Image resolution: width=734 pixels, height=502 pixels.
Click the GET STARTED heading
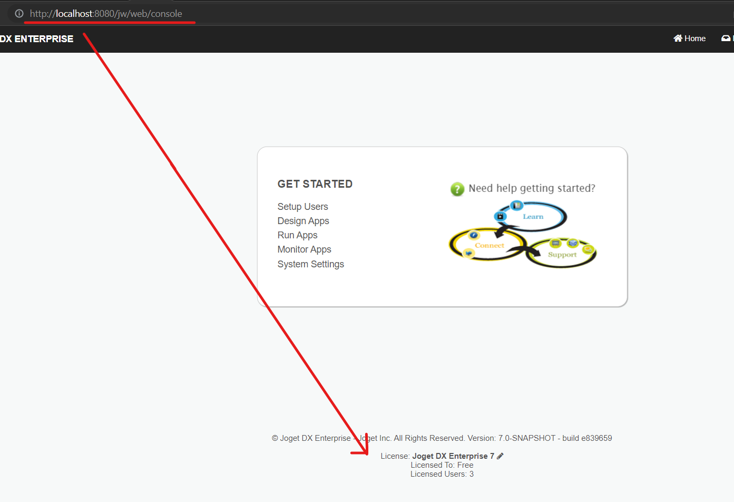pos(315,184)
